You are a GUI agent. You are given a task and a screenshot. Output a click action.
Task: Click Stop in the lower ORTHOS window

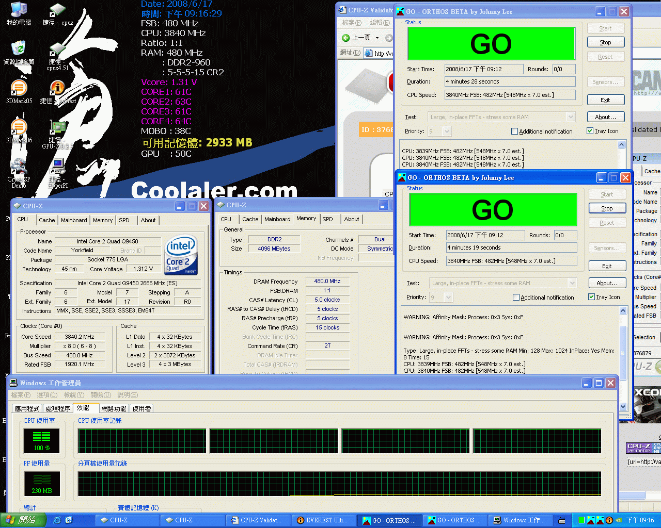point(607,208)
